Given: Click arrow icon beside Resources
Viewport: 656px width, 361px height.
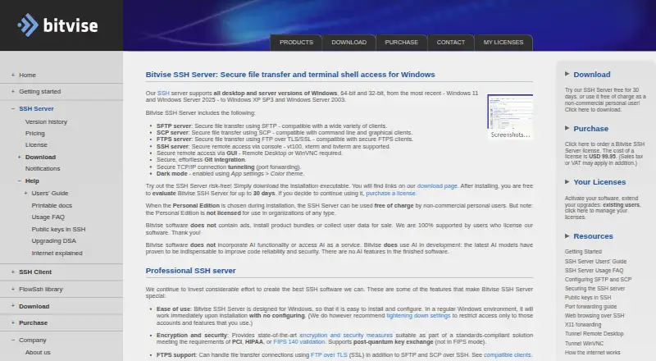Looking at the screenshot, I should (567, 235).
